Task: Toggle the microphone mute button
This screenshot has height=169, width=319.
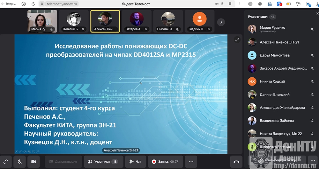Action: 19,162
